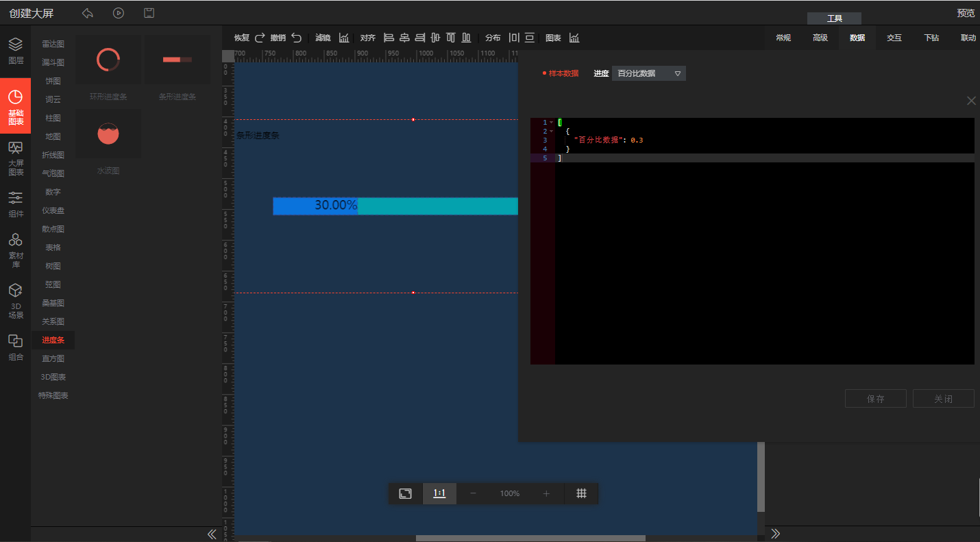Click the circular play icon in header
980x542 pixels.
pyautogui.click(x=119, y=13)
